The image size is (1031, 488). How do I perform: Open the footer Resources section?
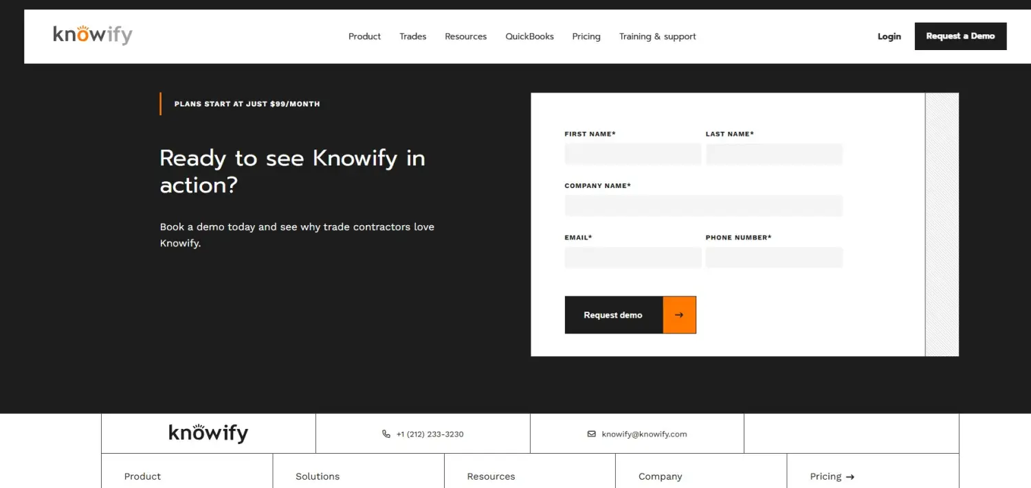coord(491,476)
